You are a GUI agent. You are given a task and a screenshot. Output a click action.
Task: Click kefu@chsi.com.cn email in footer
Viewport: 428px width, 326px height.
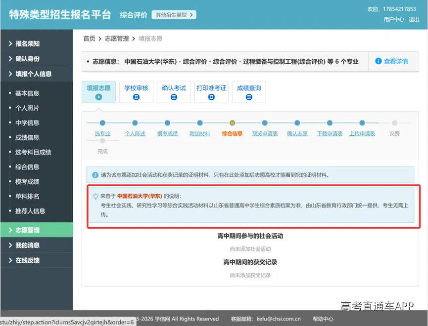coord(279,319)
